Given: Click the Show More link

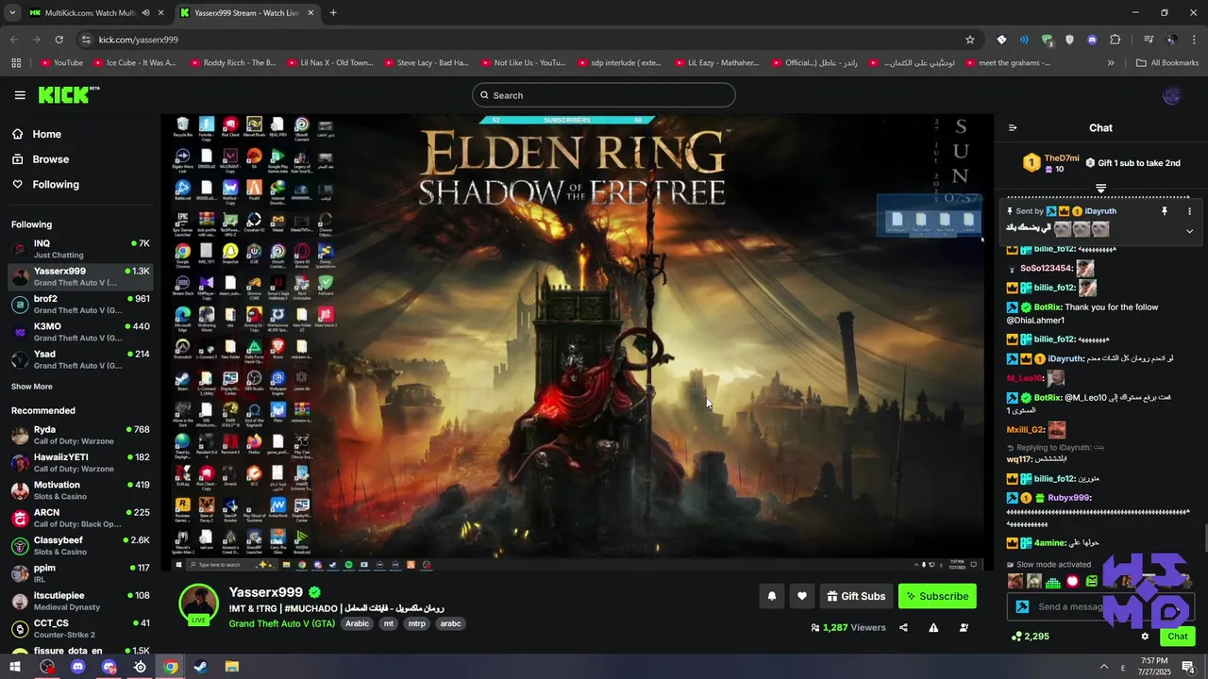Looking at the screenshot, I should coord(31,387).
